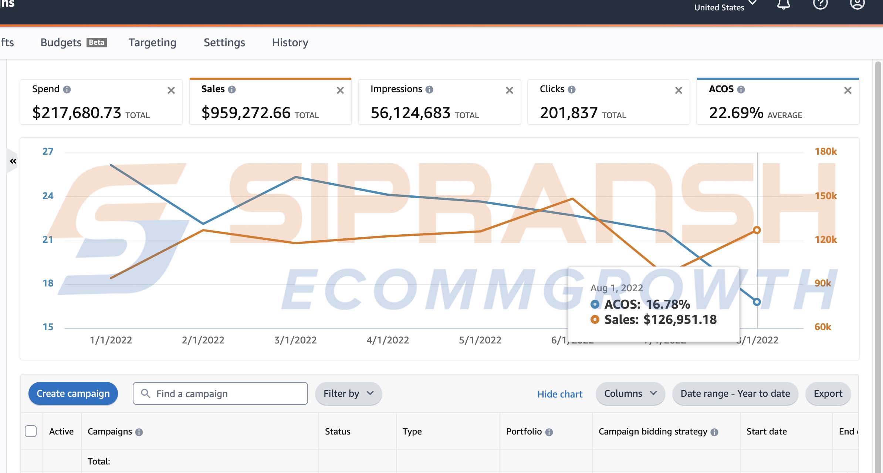This screenshot has width=883, height=473.
Task: Open the user account profile icon
Action: (x=857, y=4)
